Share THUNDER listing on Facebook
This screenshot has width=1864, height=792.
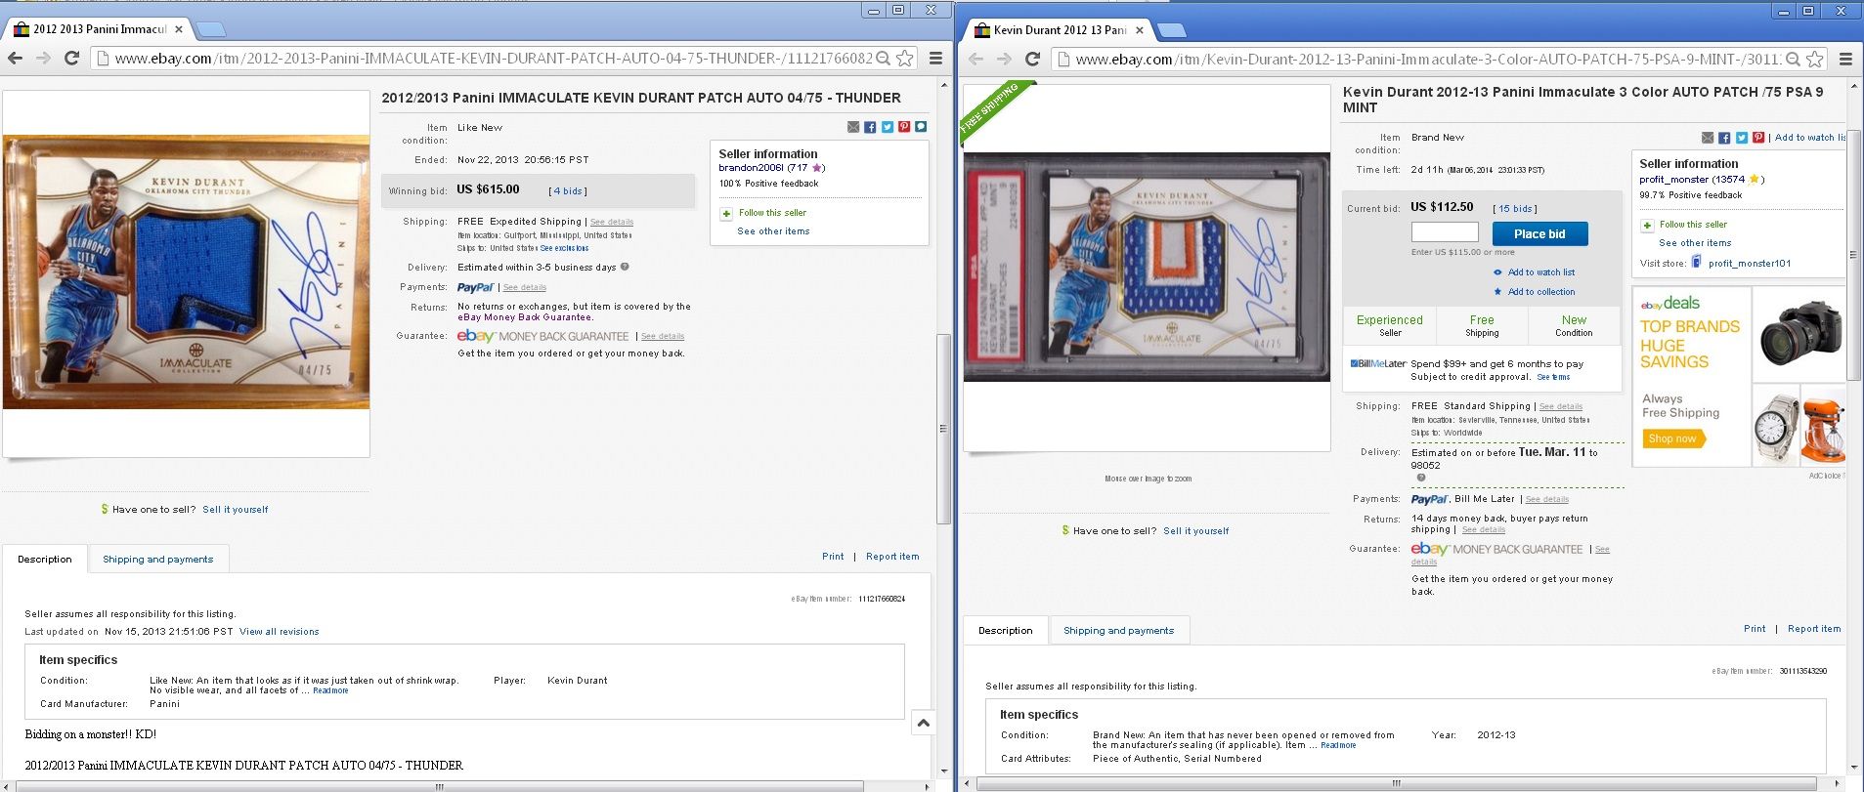(x=870, y=127)
